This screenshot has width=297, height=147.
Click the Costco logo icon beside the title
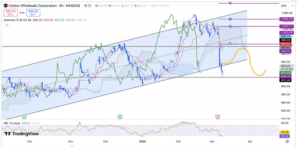5,6
